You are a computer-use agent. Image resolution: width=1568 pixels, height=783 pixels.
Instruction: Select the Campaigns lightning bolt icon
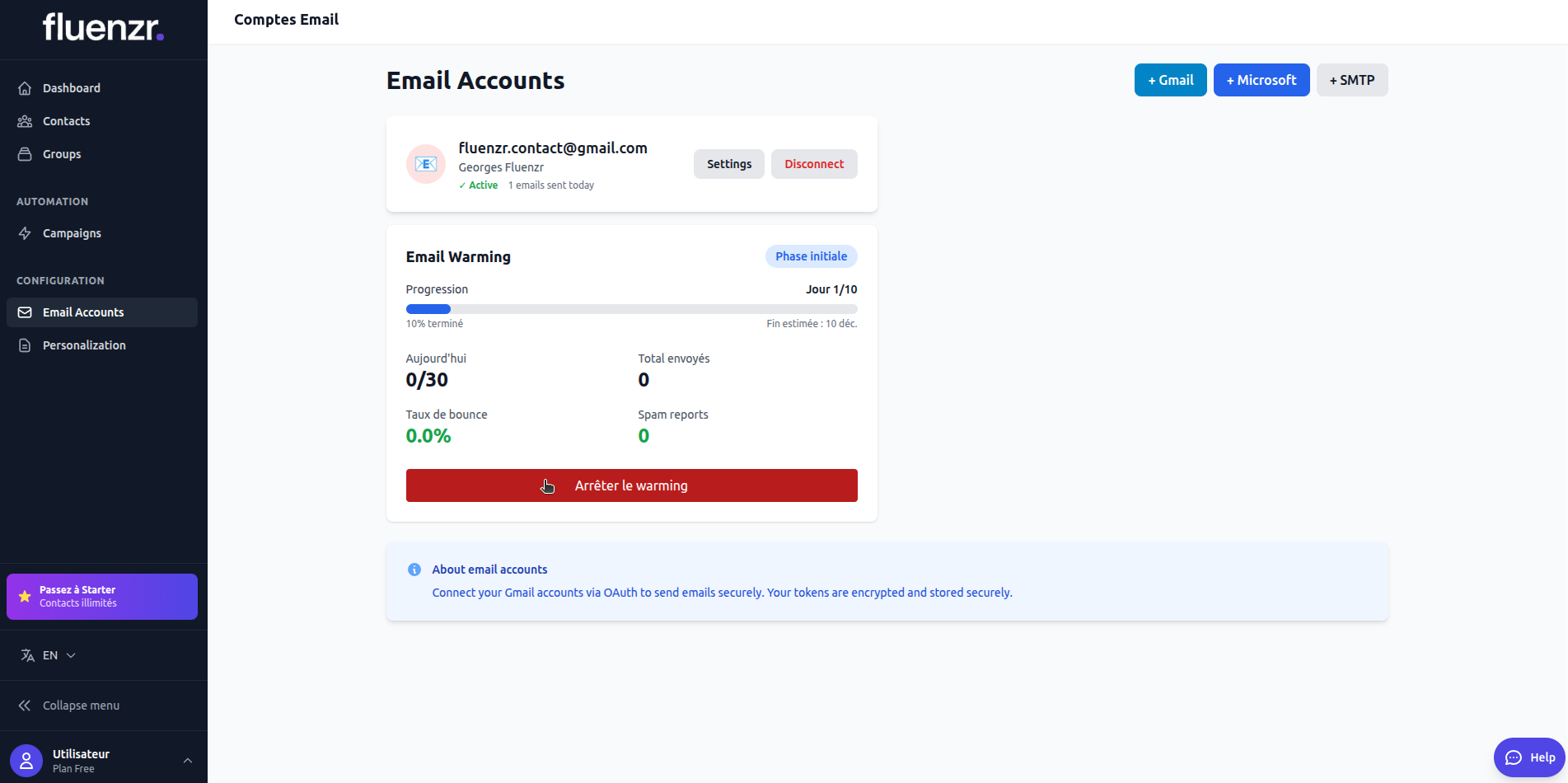coord(26,233)
